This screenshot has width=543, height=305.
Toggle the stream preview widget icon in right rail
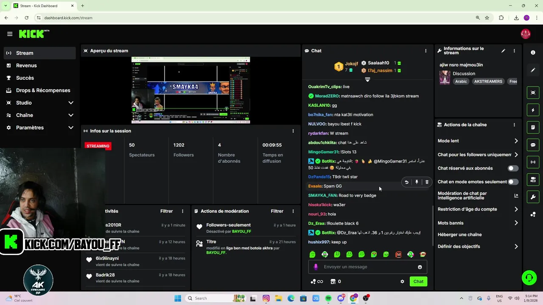[x=533, y=92]
